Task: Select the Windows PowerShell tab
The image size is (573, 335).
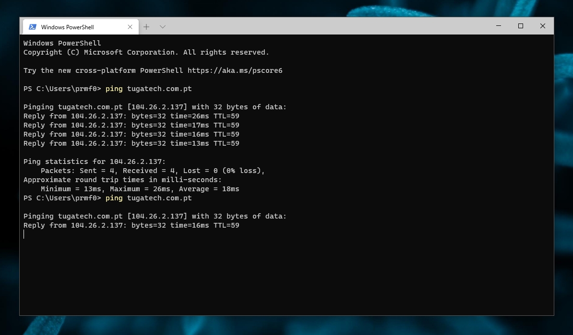Action: tap(81, 27)
